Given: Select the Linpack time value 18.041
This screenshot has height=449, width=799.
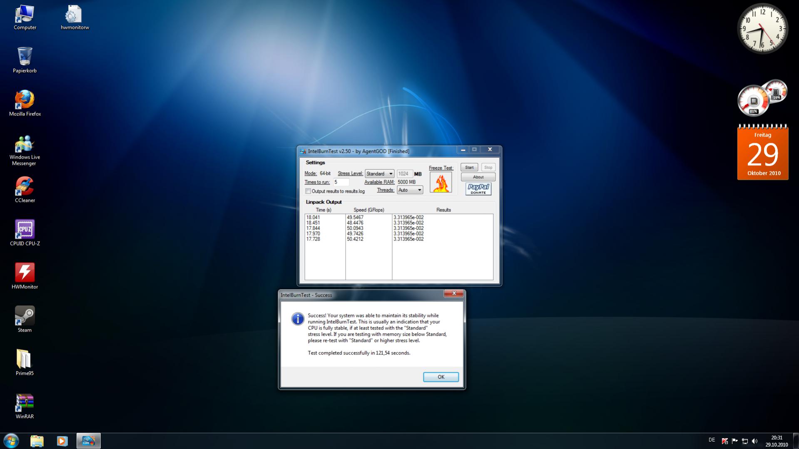Looking at the screenshot, I should pyautogui.click(x=313, y=218).
